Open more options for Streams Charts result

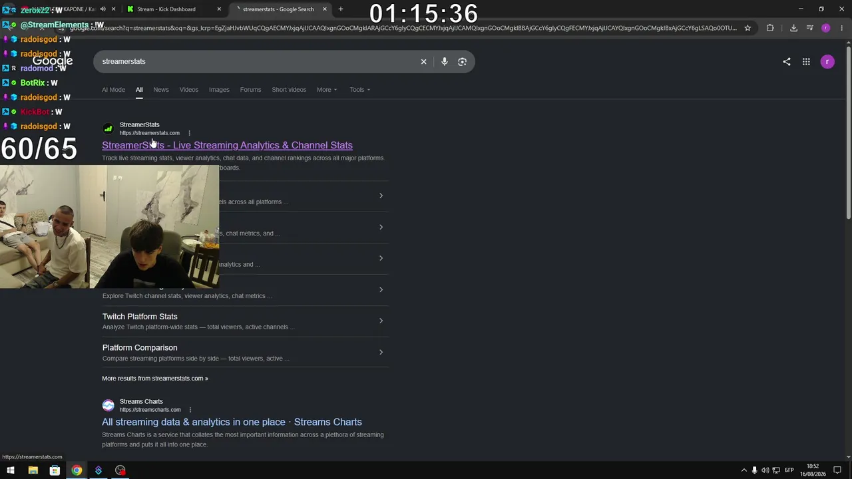click(x=190, y=410)
